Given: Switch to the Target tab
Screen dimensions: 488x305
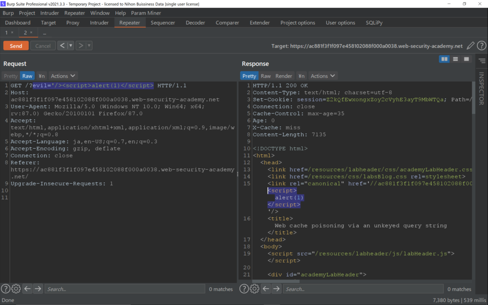Looking at the screenshot, I should (x=48, y=23).
